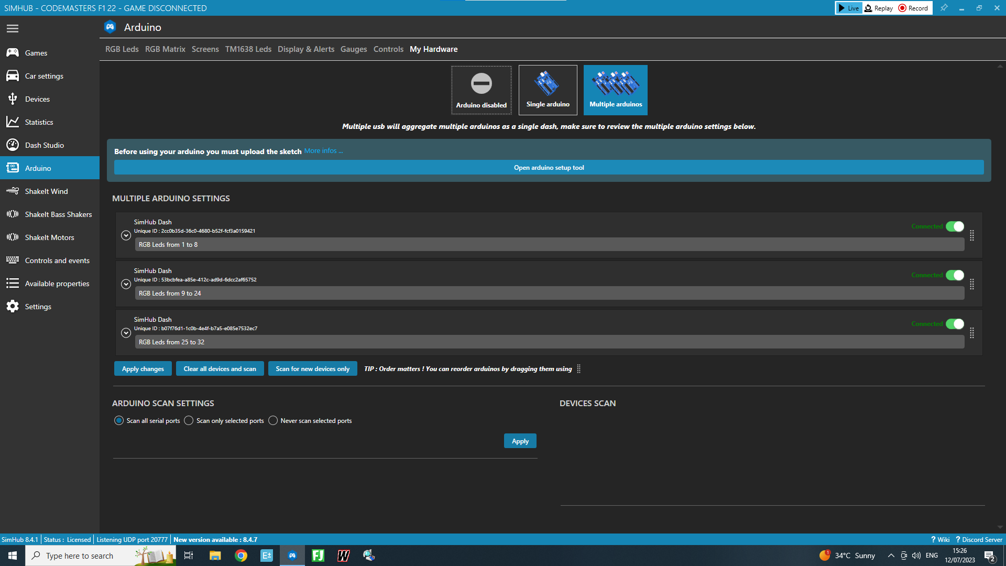Click the Replay button in title bar
Viewport: 1006px width, 566px height.
click(x=879, y=8)
